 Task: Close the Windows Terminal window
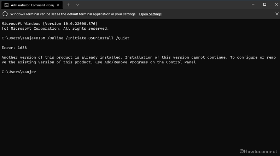tap(276, 4)
